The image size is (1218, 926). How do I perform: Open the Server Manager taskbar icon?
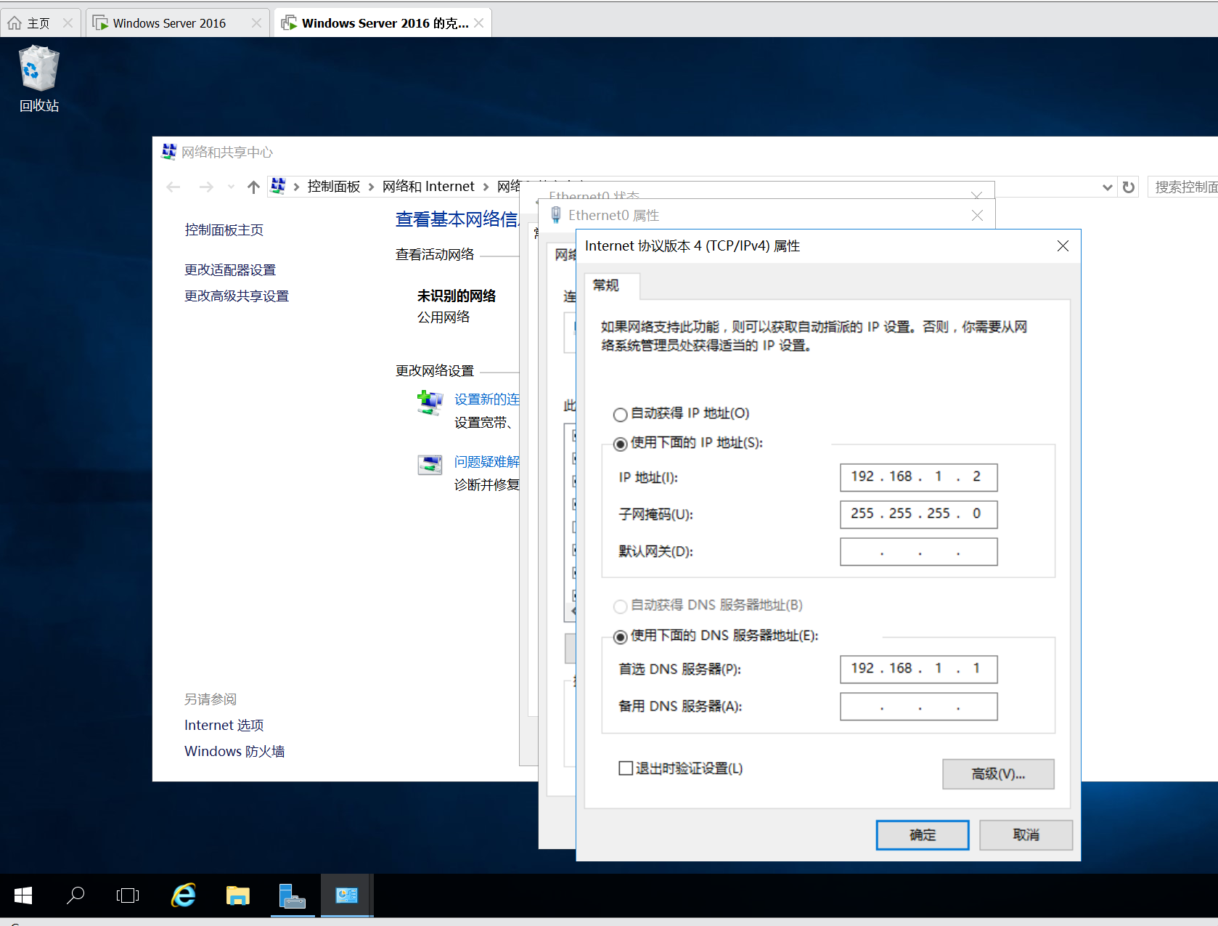pyautogui.click(x=292, y=895)
